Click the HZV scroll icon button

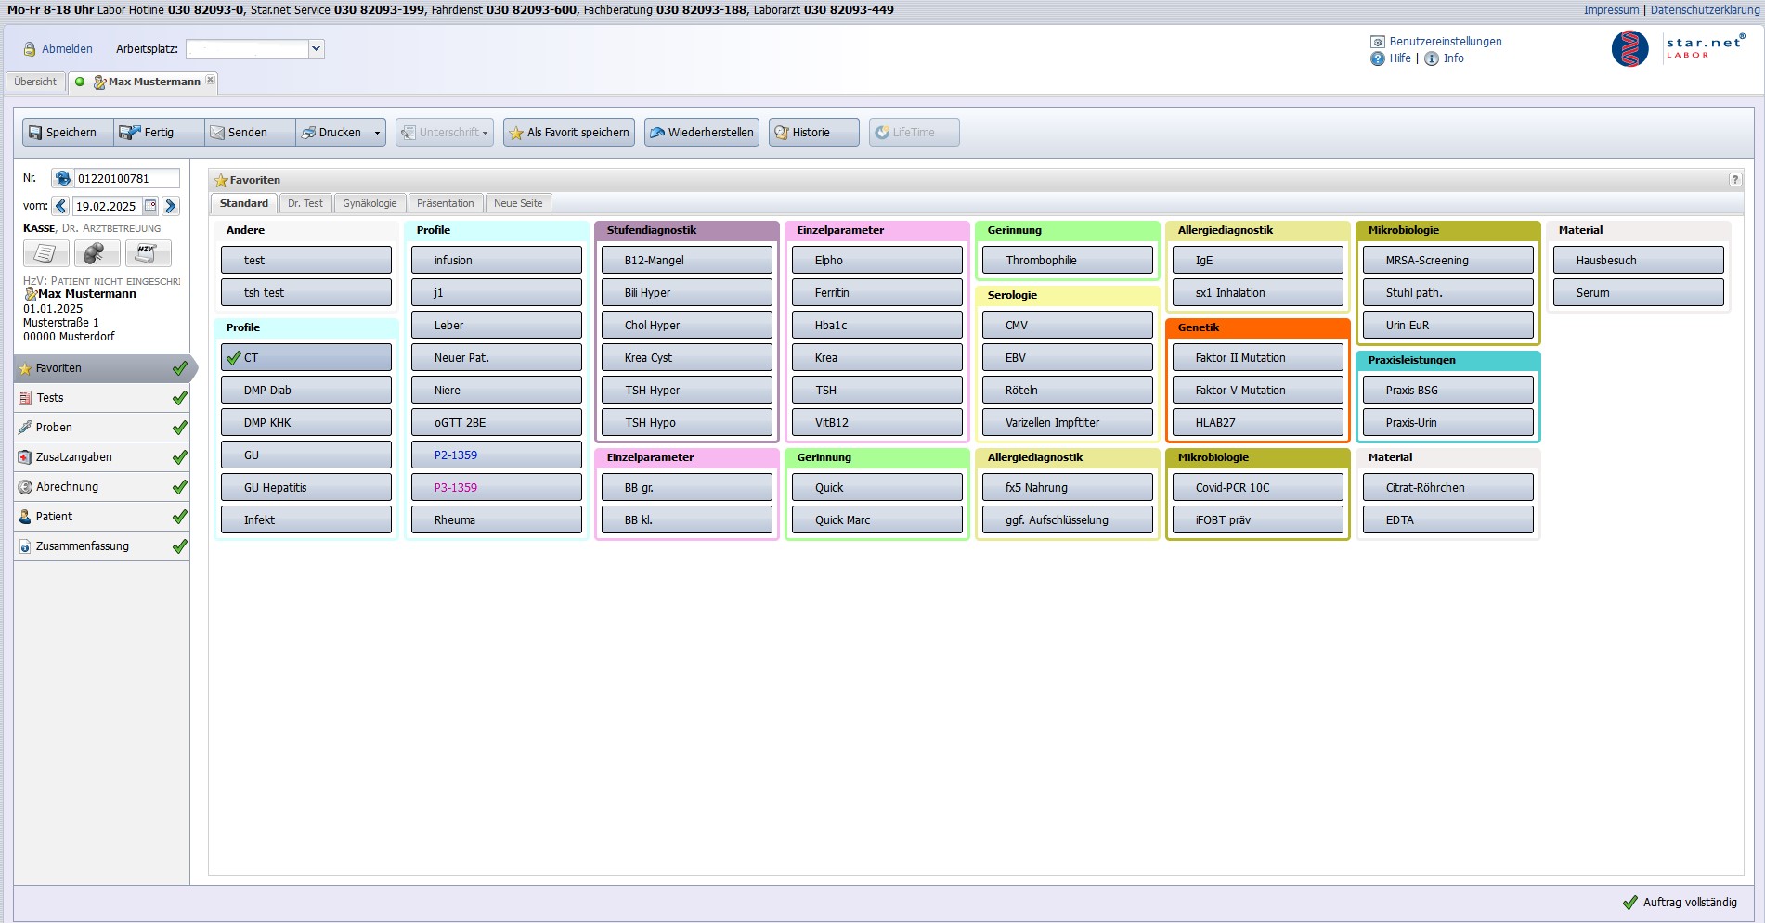(148, 253)
